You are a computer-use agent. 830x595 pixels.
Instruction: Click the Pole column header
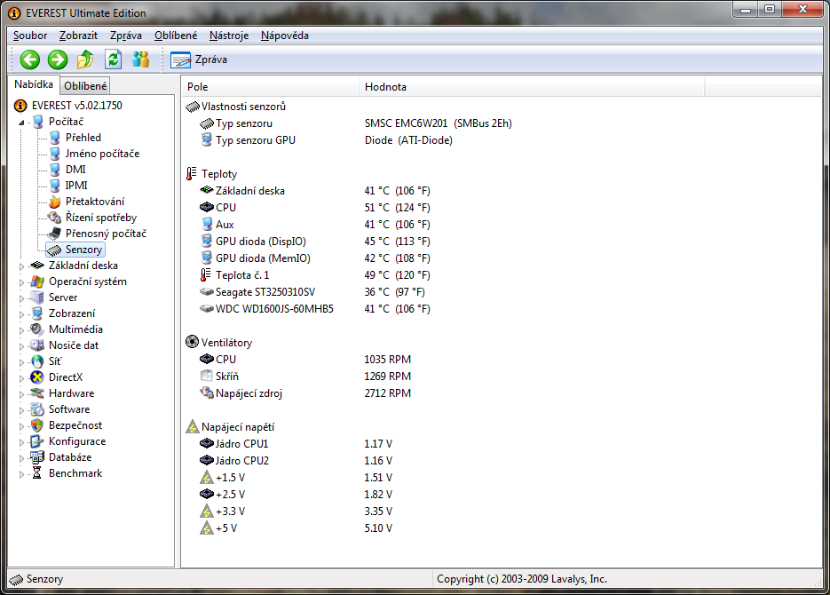tap(270, 87)
